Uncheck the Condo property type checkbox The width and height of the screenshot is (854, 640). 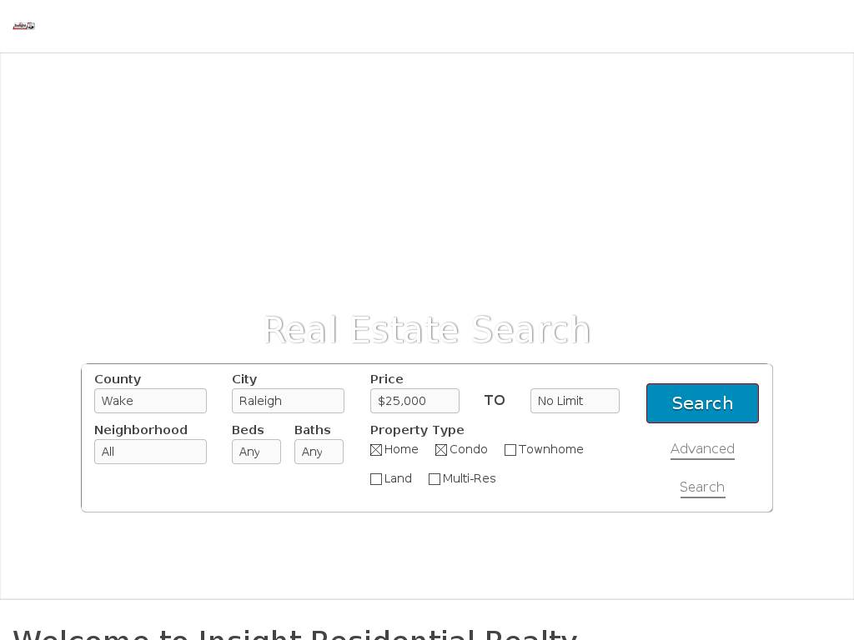[441, 450]
